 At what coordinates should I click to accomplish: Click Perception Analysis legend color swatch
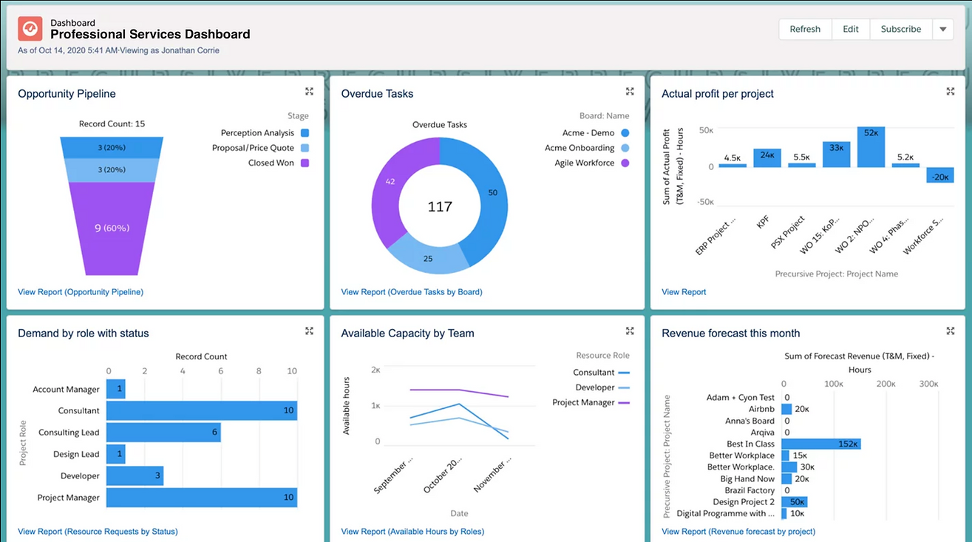point(305,133)
